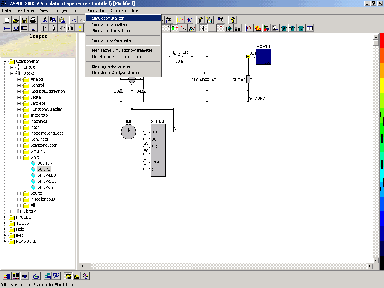Cut selection with the scissors icon

45,20
